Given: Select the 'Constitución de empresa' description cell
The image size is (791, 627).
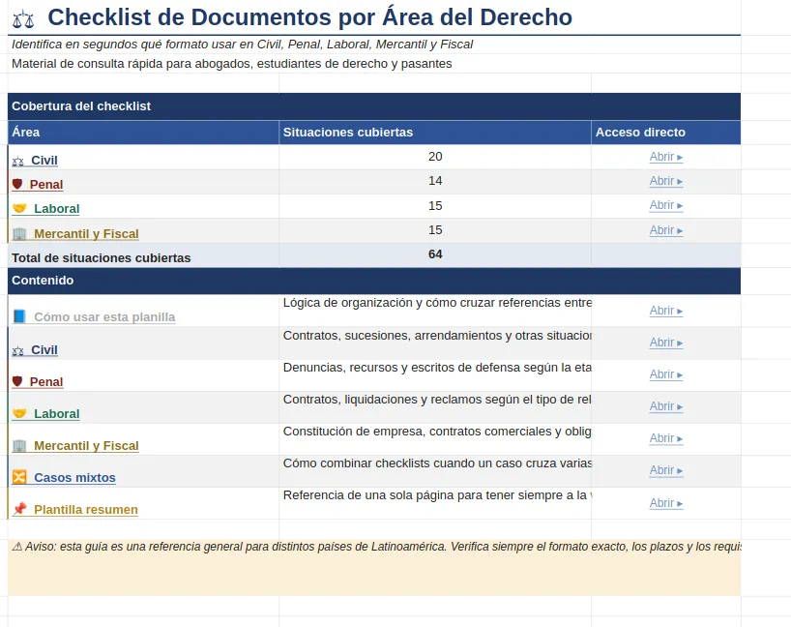Looking at the screenshot, I should pyautogui.click(x=435, y=439).
